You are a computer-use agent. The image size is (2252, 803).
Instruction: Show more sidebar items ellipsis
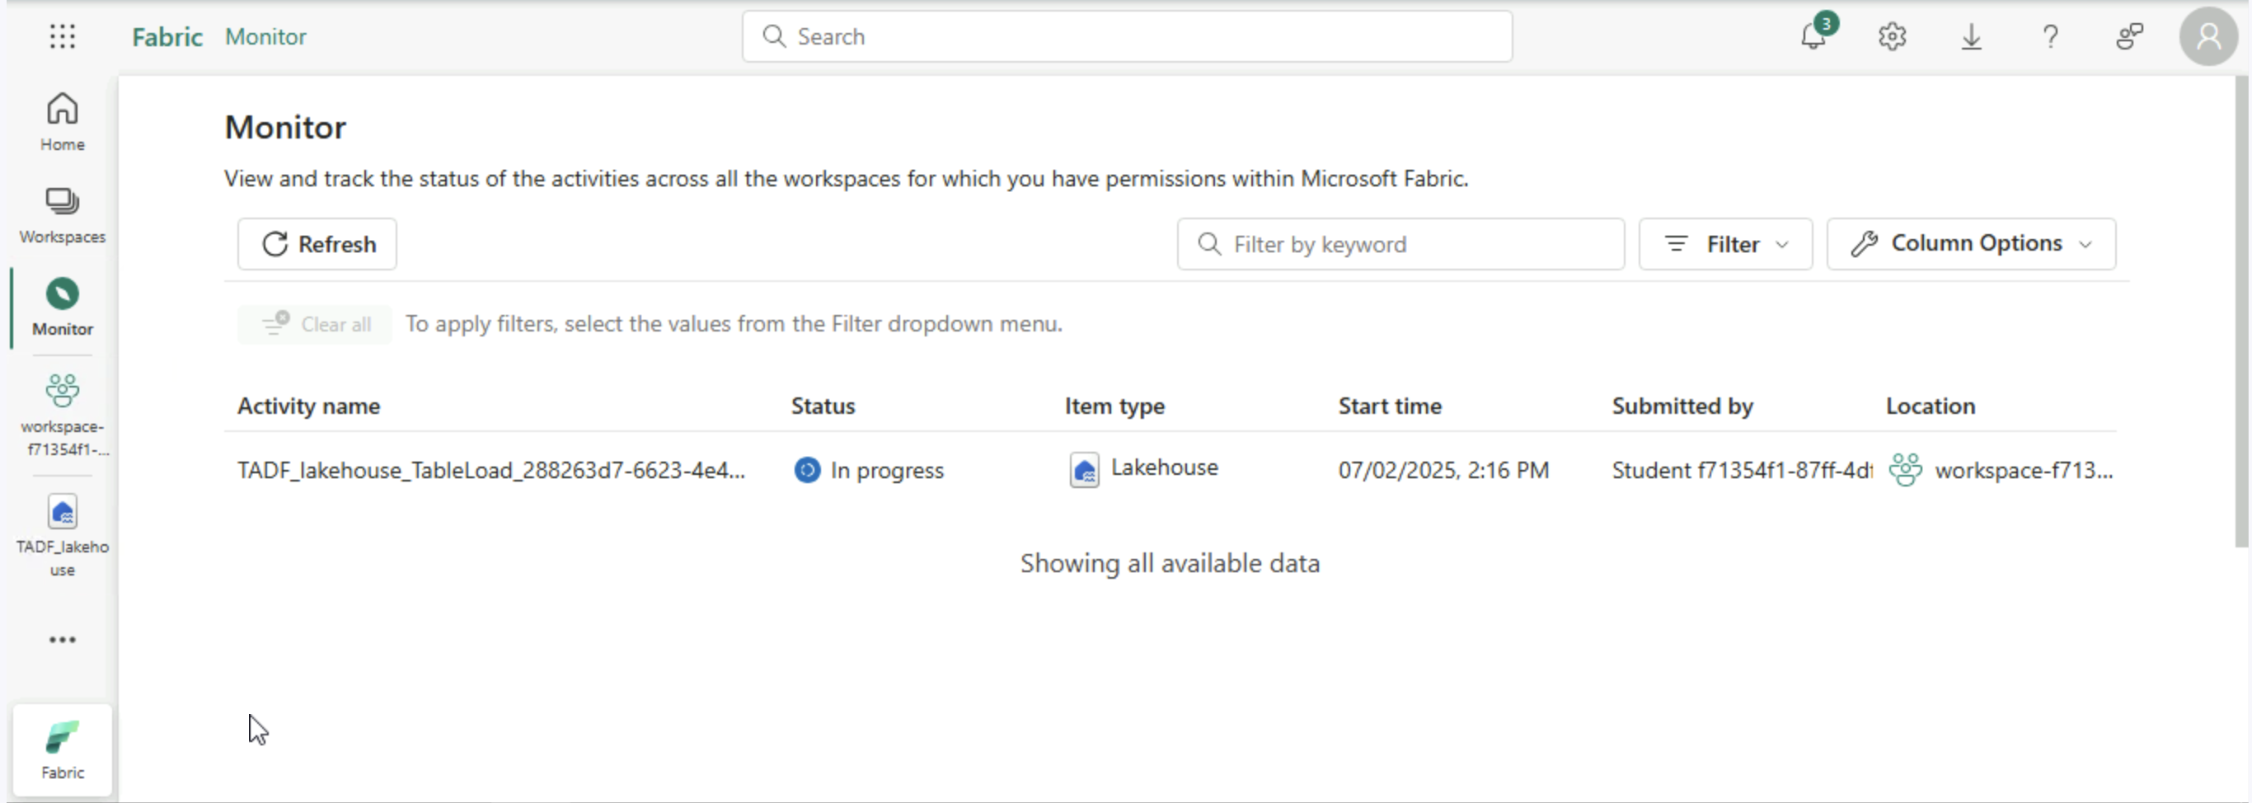coord(62,641)
